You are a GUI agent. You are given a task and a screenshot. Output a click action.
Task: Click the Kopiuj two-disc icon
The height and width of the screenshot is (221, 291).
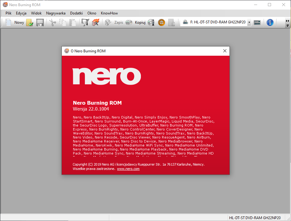point(129,22)
